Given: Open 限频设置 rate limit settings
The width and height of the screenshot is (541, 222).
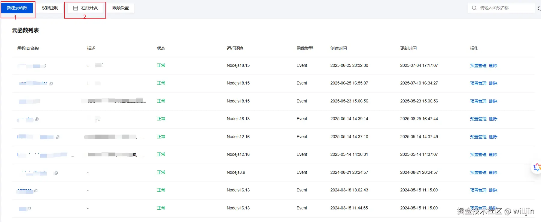Looking at the screenshot, I should 120,8.
